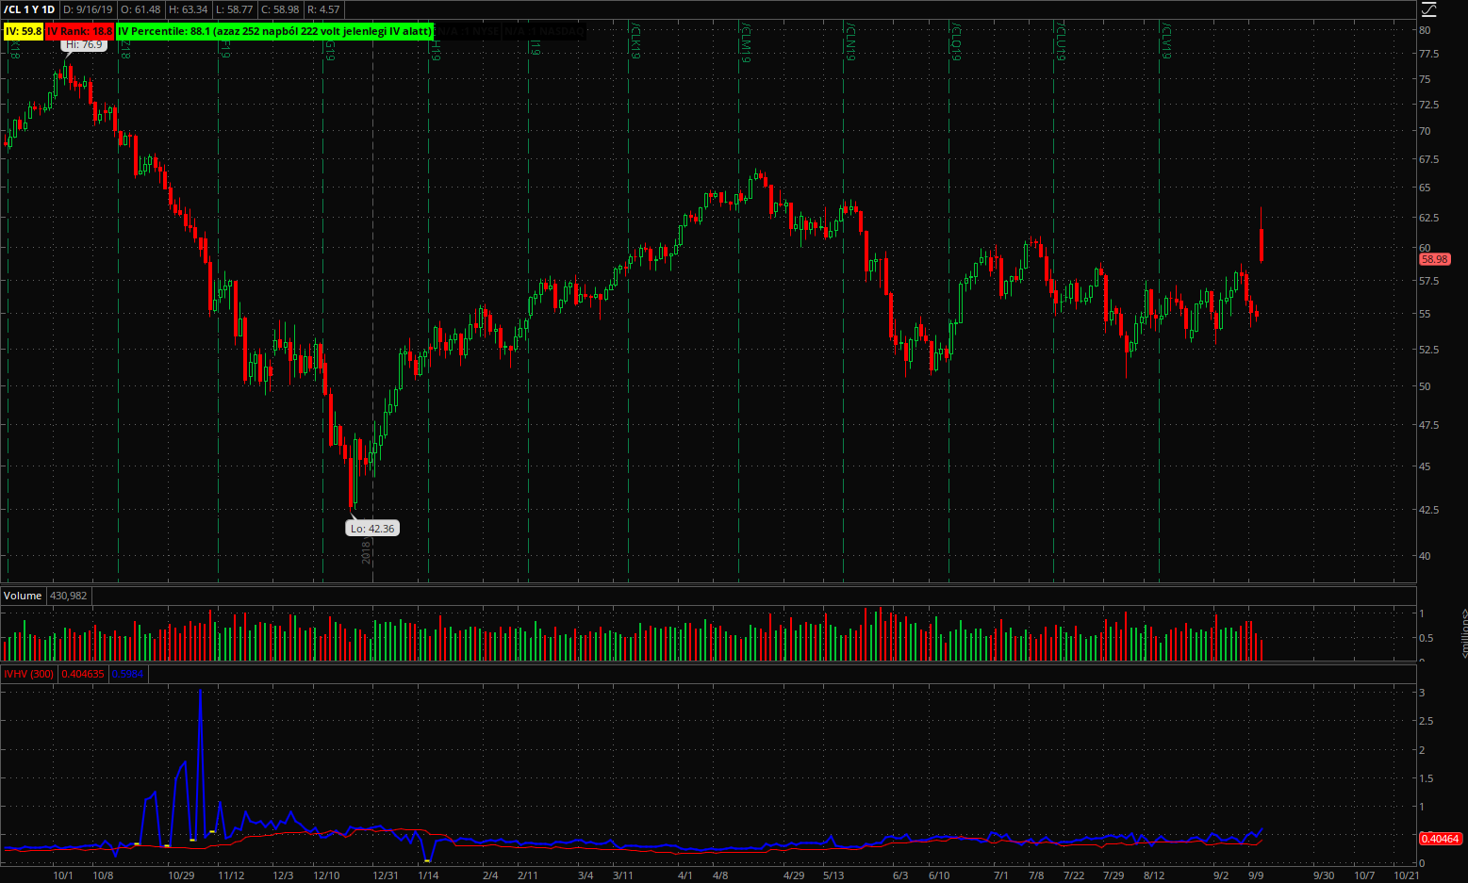1468x883 pixels.
Task: Click the dark N/A NASDAQ label
Action: [x=544, y=31]
